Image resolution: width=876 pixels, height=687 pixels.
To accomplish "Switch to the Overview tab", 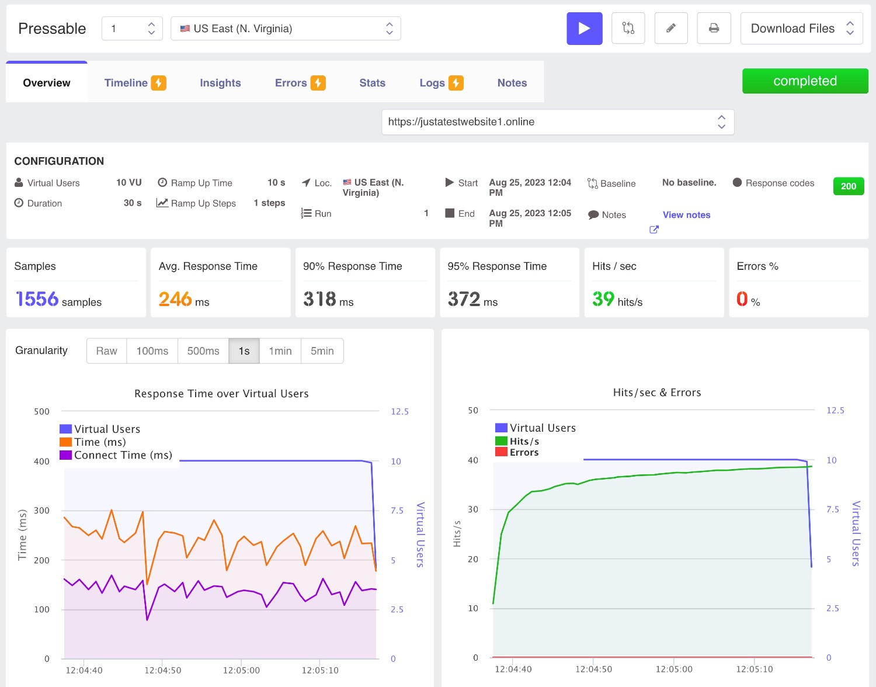I will tap(47, 82).
